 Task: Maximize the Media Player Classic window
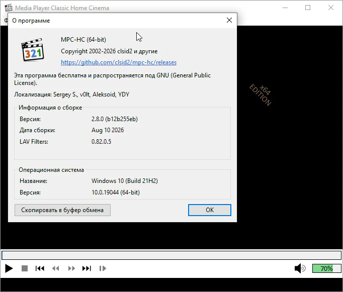[308, 8]
